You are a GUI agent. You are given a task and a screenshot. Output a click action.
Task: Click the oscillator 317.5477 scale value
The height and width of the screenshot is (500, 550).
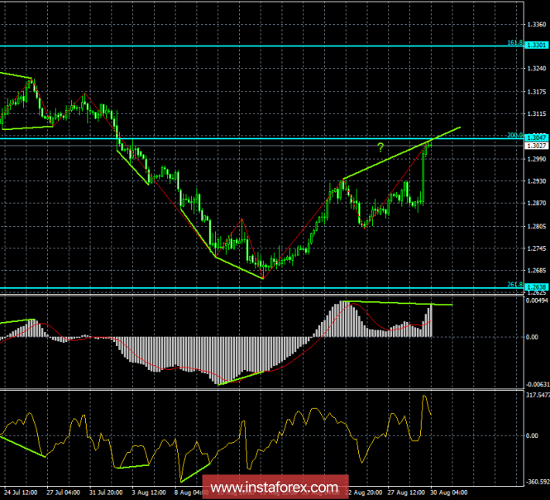coord(538,395)
